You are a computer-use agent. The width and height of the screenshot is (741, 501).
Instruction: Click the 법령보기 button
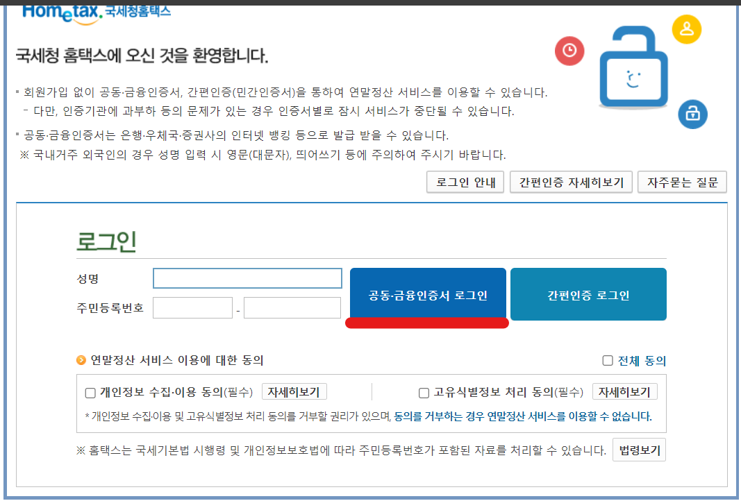pos(640,449)
